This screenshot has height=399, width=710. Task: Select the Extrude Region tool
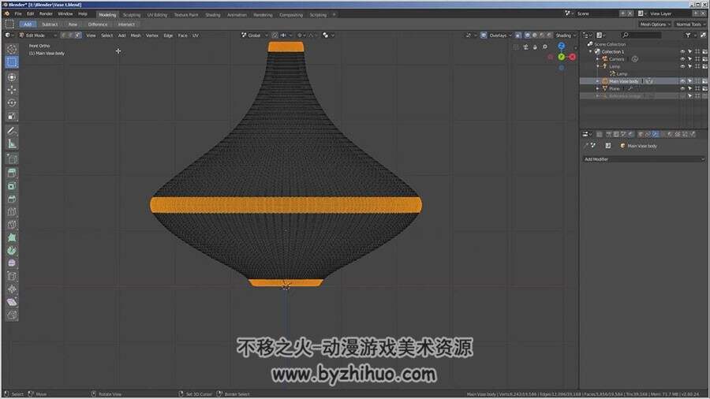click(x=12, y=173)
